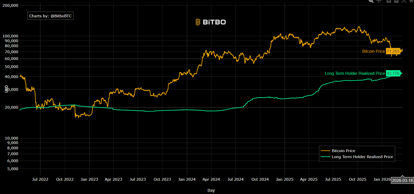The image size is (414, 194).
Task: Click the Zoom in plus icon
Action: point(389,1)
